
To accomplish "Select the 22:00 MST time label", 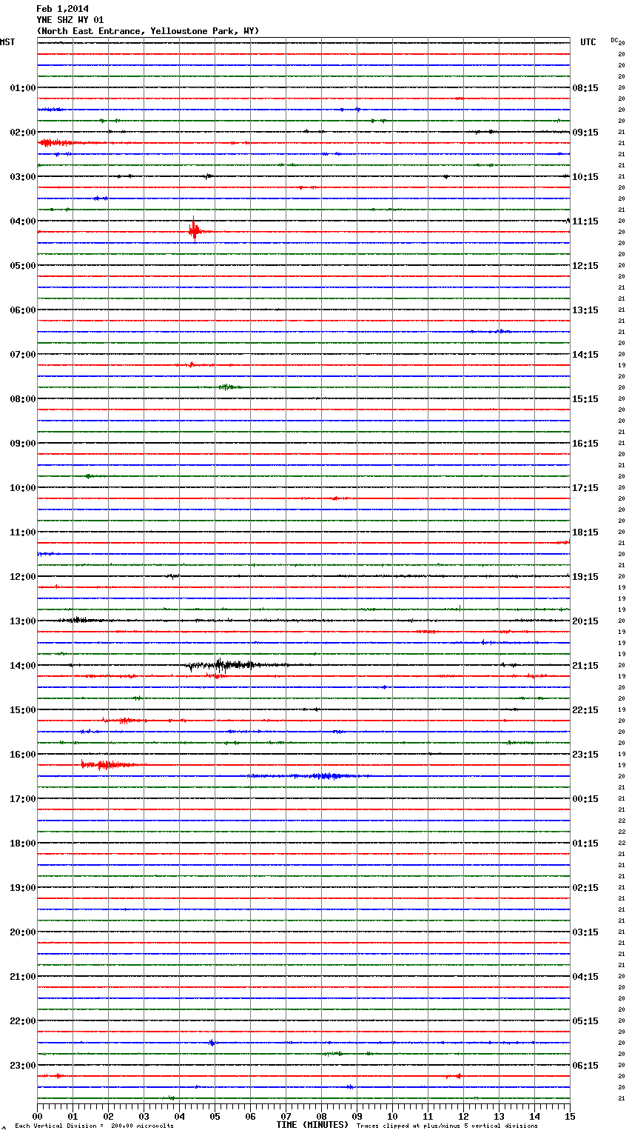I will (23, 1021).
